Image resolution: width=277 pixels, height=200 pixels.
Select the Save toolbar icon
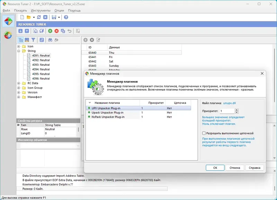coord(55,18)
